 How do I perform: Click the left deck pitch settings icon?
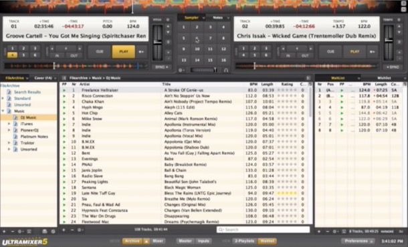click(168, 20)
